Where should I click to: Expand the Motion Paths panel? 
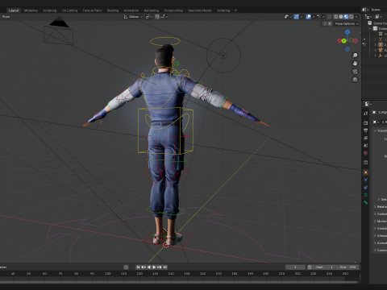click(x=375, y=222)
